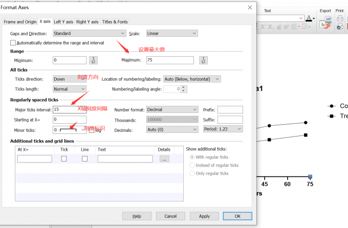
Task: Click the Print icon in toolbar
Action: 339,18
